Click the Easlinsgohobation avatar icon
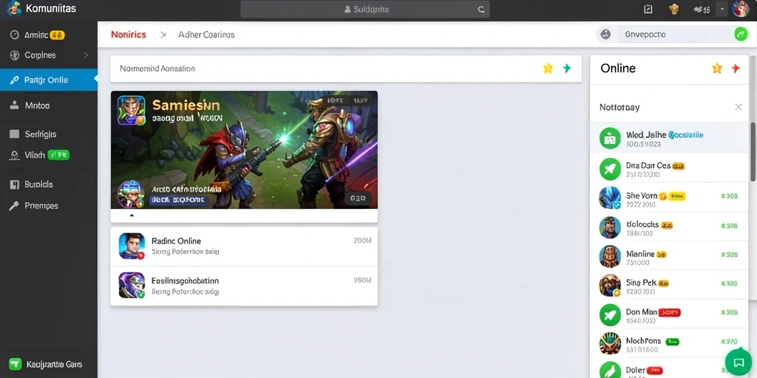Viewport: 757px width, 378px height. (132, 285)
